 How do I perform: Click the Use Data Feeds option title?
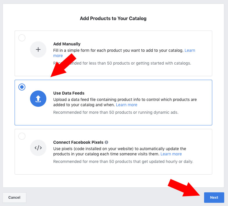(x=69, y=93)
